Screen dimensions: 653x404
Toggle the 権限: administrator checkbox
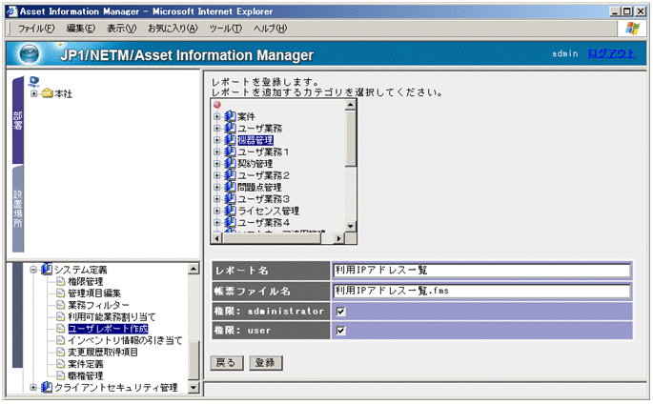(340, 312)
